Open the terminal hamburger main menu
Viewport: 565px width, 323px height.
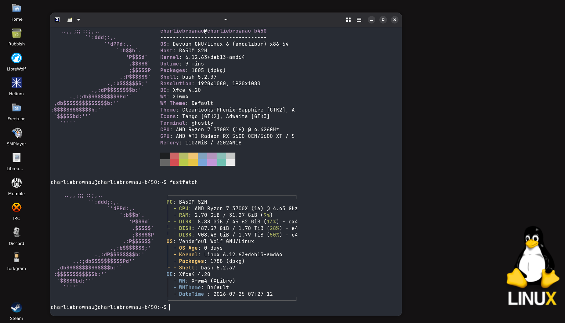tap(359, 20)
